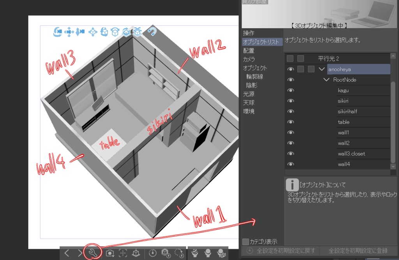Hide the kagu part via eye icon
This screenshot has width=399, height=260.
(x=290, y=90)
